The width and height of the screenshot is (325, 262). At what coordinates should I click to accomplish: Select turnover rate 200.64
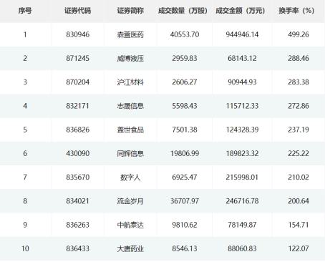[299, 201]
